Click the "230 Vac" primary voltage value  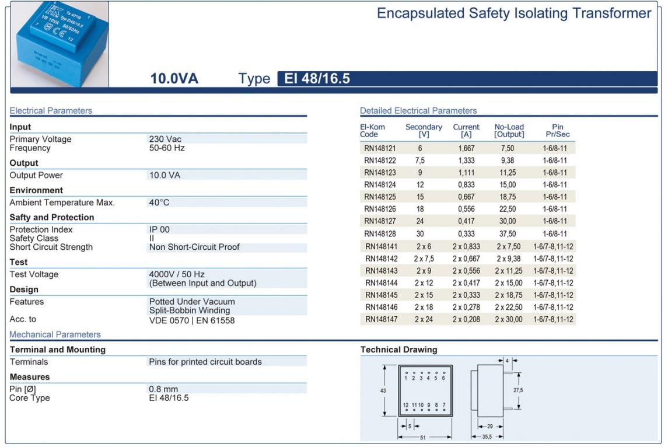(x=165, y=139)
